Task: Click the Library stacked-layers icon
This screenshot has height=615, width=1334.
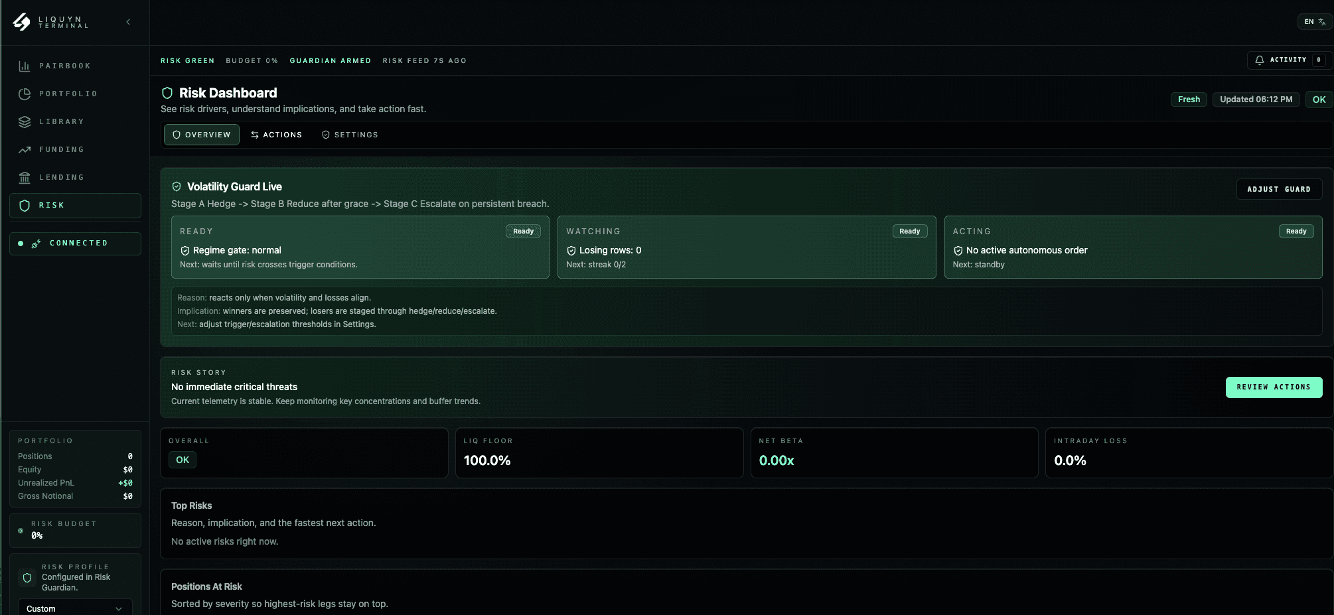Action: (24, 121)
